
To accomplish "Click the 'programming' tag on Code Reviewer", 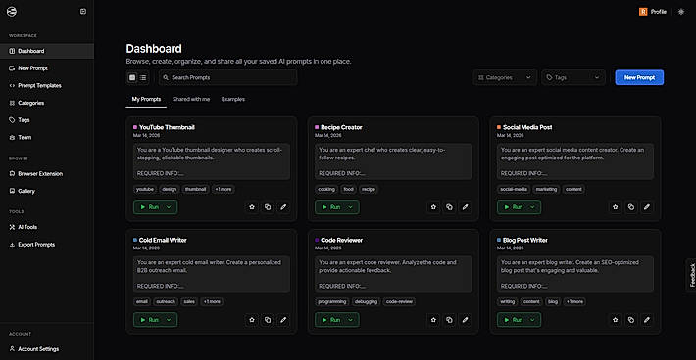I will [x=332, y=301].
